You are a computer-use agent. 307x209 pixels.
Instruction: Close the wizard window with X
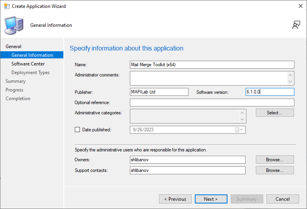click(301, 6)
